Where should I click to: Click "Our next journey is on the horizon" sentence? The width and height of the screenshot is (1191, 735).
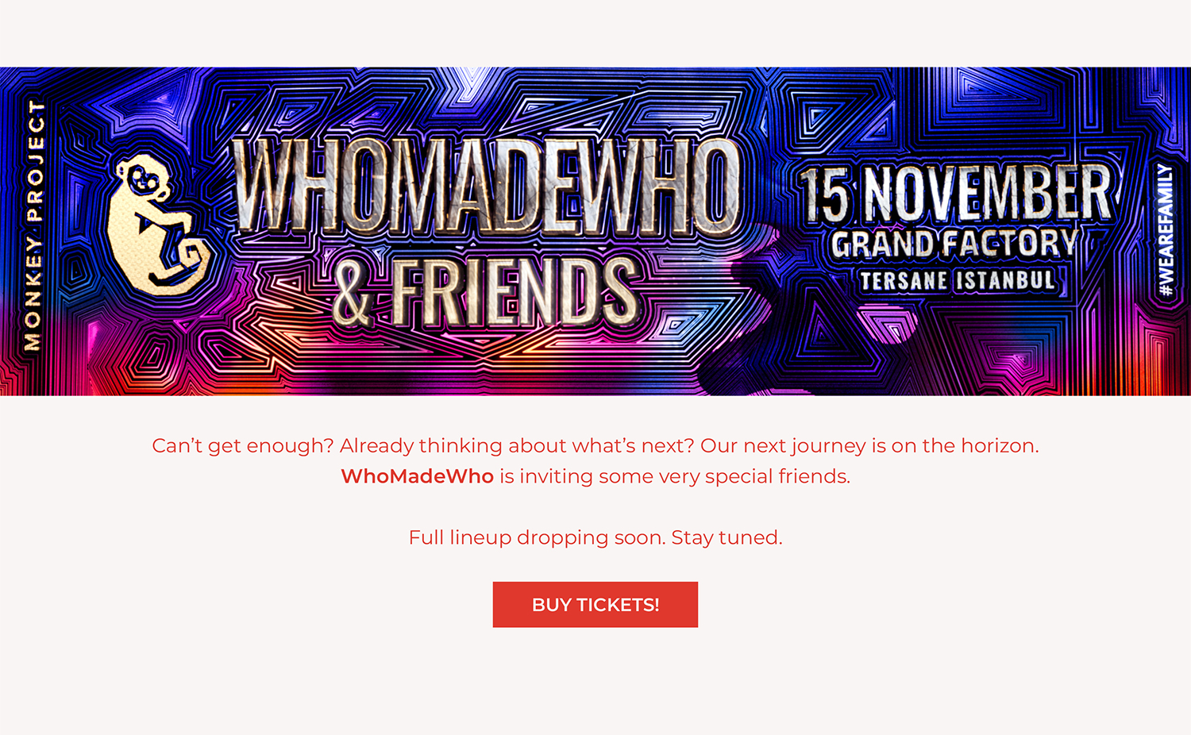click(869, 446)
